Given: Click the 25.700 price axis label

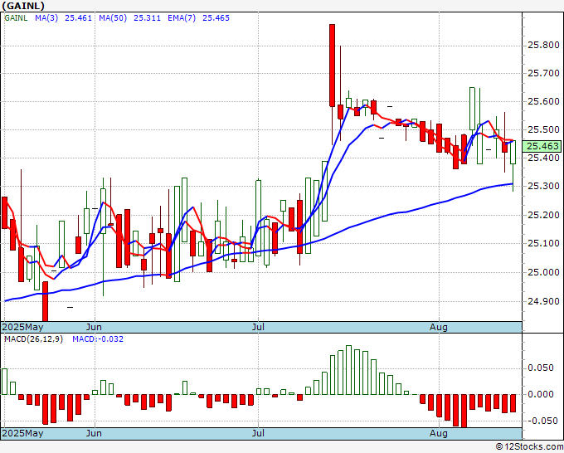Looking at the screenshot, I should pos(543,73).
